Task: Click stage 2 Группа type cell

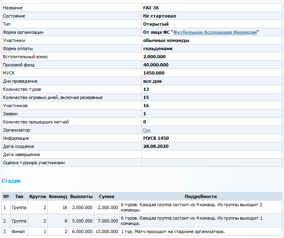Action: click(19, 221)
